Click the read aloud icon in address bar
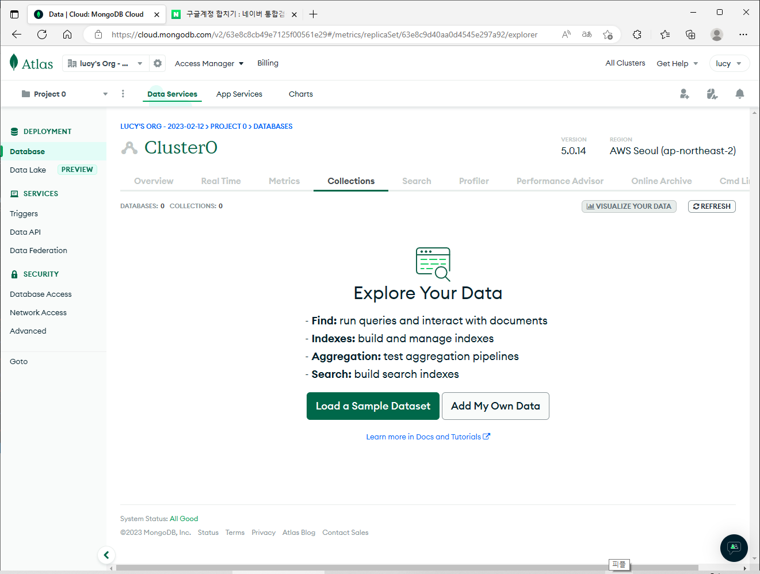 (x=567, y=35)
